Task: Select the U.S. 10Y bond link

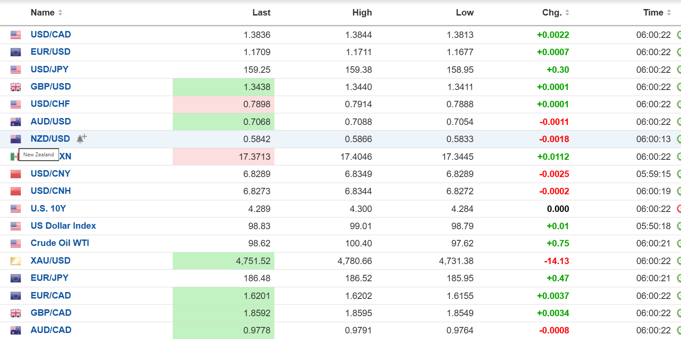Action: tap(48, 208)
